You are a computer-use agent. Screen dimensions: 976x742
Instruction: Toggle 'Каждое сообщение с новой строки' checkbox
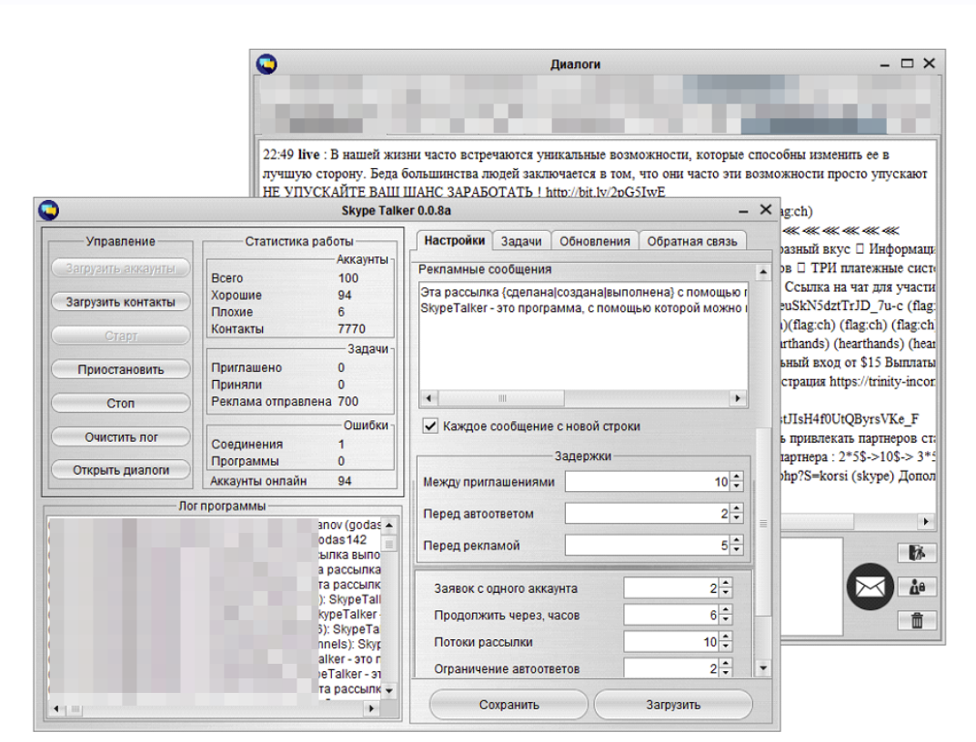tap(431, 426)
